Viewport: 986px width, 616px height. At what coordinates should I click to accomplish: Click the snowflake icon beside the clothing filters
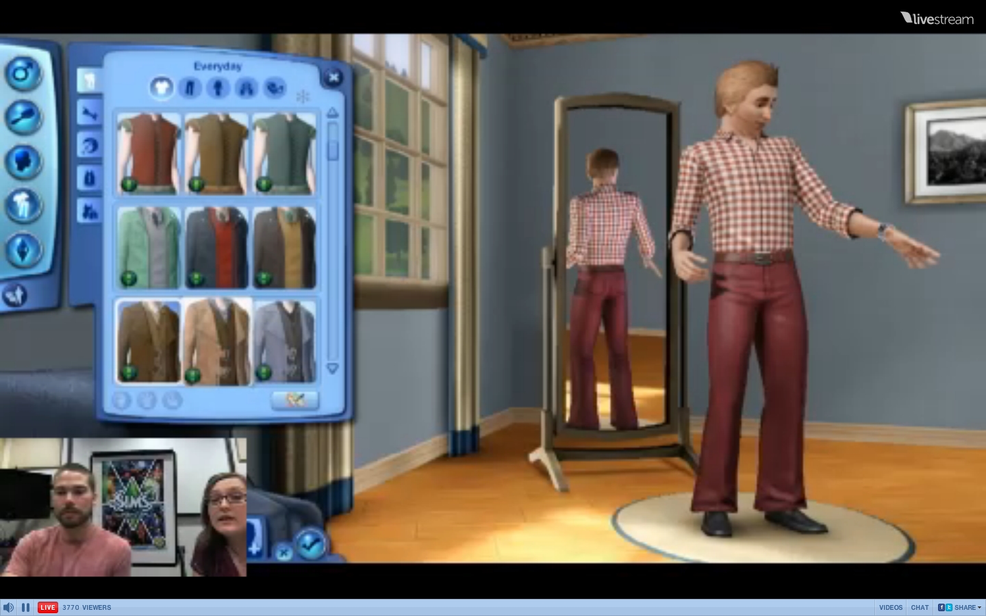(302, 97)
